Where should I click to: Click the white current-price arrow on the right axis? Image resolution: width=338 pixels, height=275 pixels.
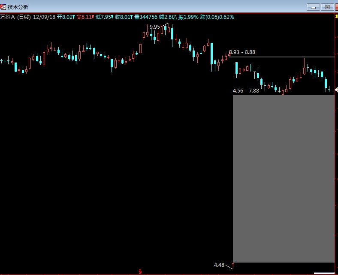click(x=336, y=90)
